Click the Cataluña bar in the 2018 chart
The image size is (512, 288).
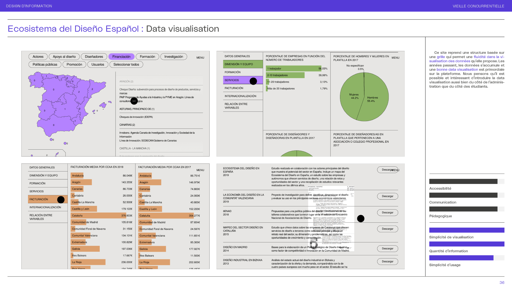[x=99, y=215]
